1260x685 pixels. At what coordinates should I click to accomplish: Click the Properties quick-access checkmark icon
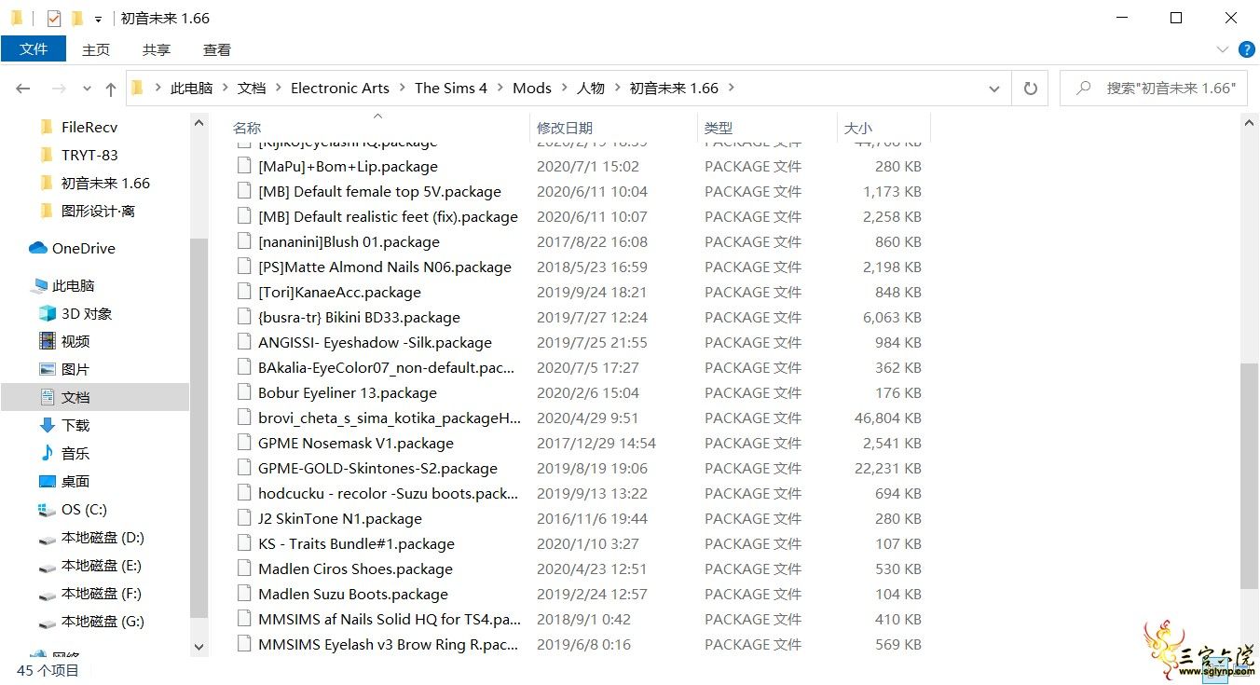point(53,18)
